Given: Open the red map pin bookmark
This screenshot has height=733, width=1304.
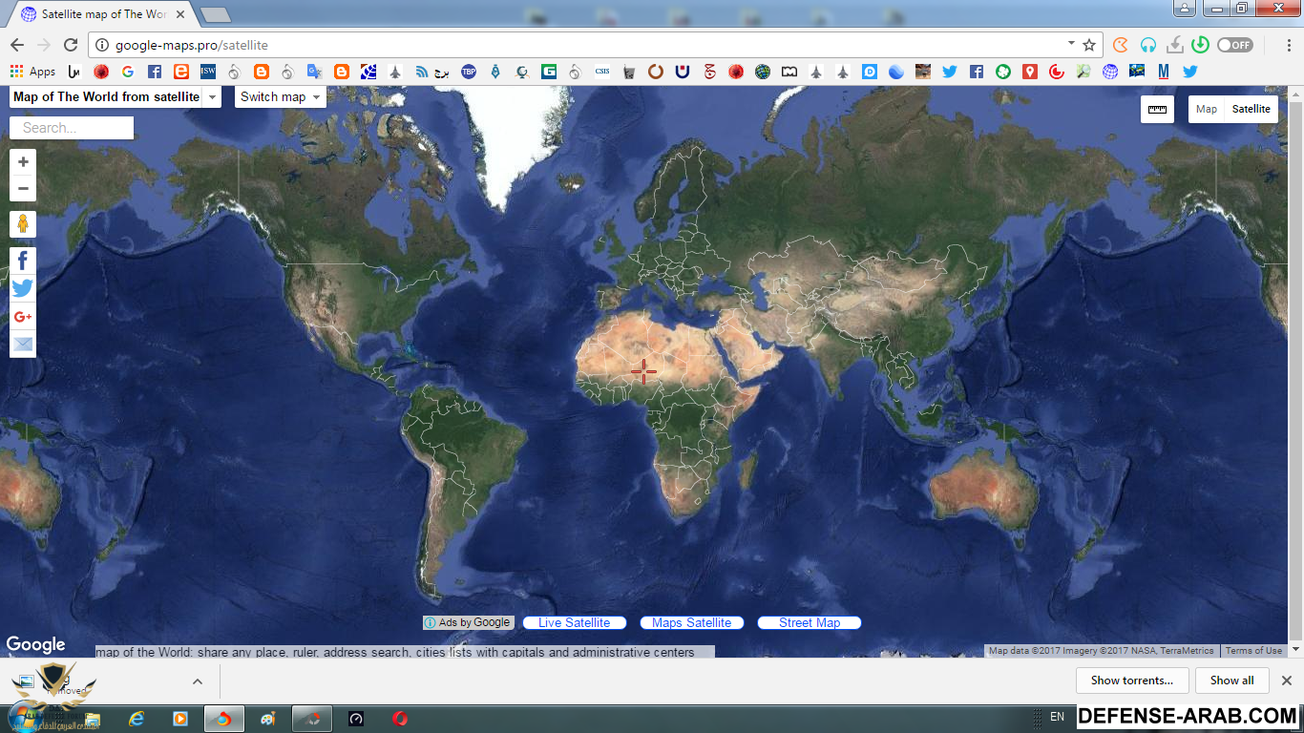Looking at the screenshot, I should tap(1030, 72).
